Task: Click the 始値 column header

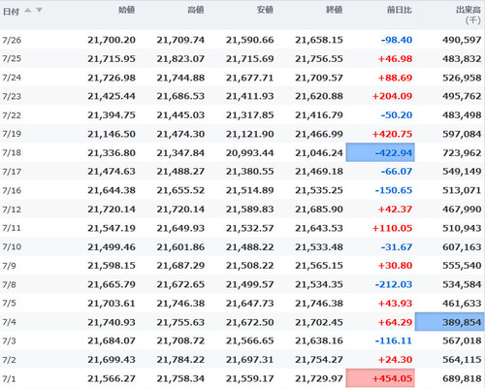Action: pos(126,10)
